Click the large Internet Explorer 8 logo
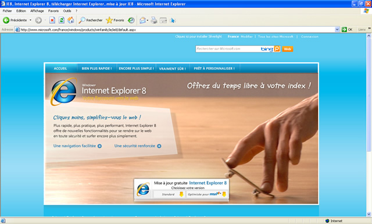This screenshot has height=224, width=372. pos(63,92)
